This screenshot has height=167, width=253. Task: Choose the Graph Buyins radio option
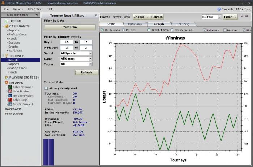172,30
